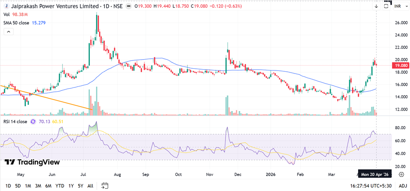Open the go-to-date calendar icon
Screen dimensions: 410x191
[x=105, y=185]
